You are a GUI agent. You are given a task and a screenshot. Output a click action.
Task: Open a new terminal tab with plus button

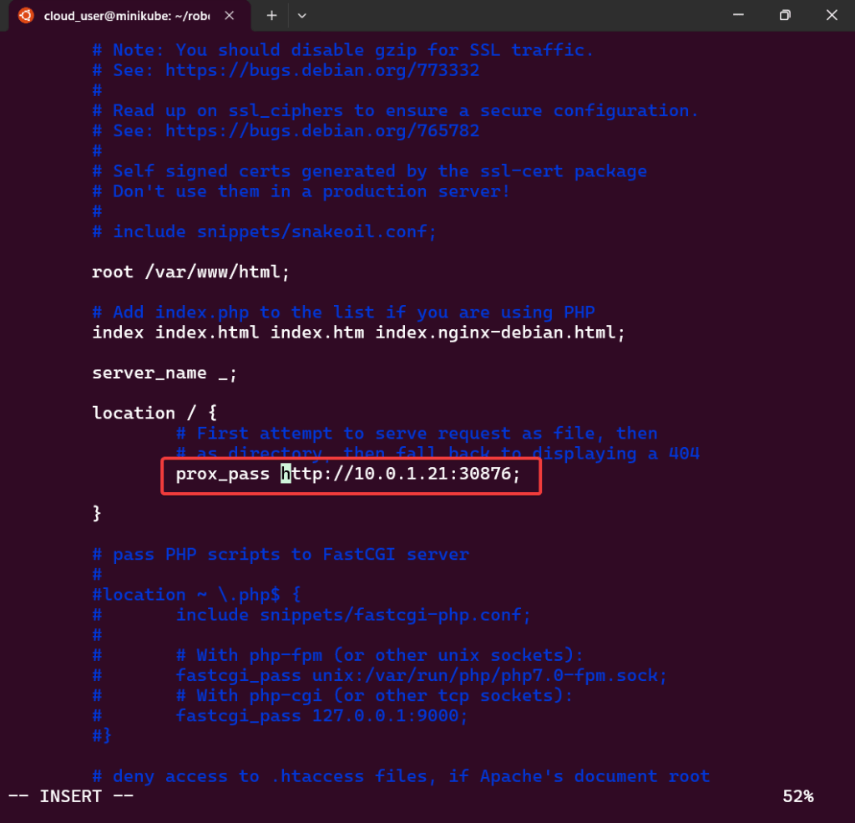click(271, 16)
